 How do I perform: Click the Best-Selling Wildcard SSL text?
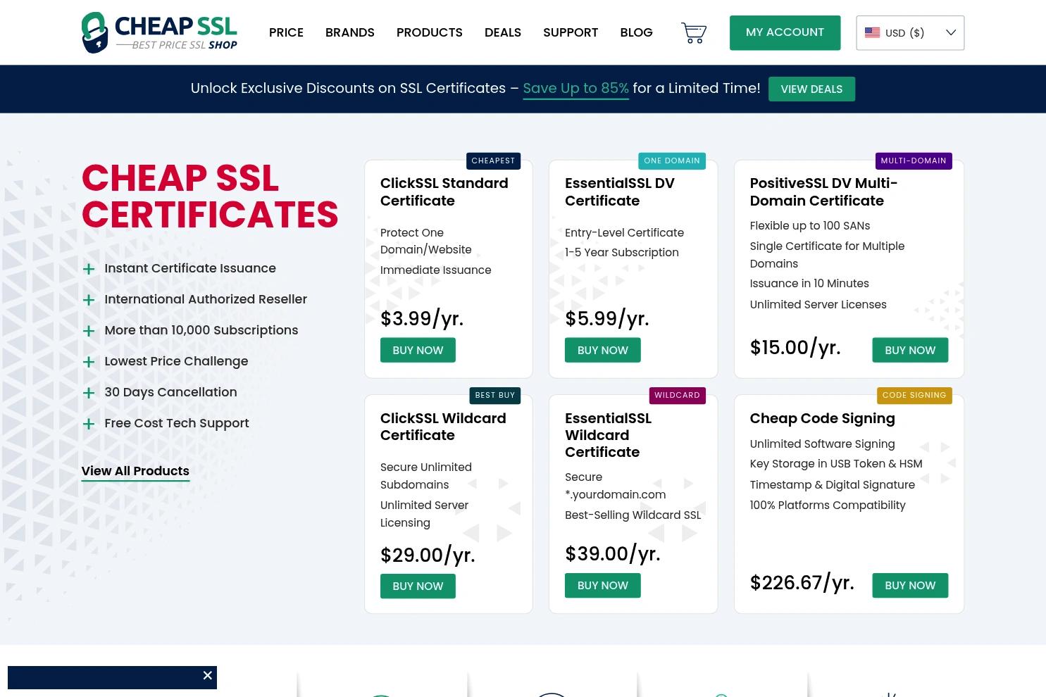[633, 515]
